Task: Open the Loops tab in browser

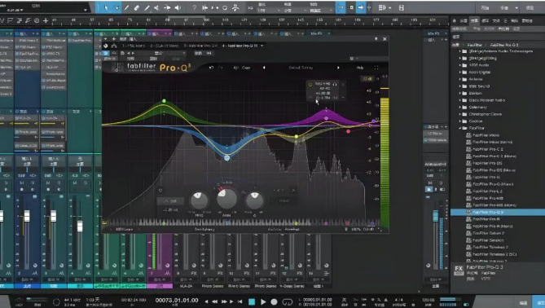Action: click(x=486, y=21)
